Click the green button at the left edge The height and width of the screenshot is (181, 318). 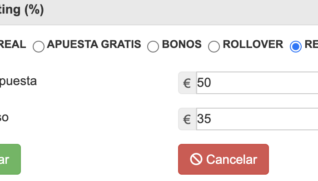10,159
